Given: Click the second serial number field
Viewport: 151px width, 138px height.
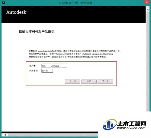Looking at the screenshot, I should tap(59, 66).
